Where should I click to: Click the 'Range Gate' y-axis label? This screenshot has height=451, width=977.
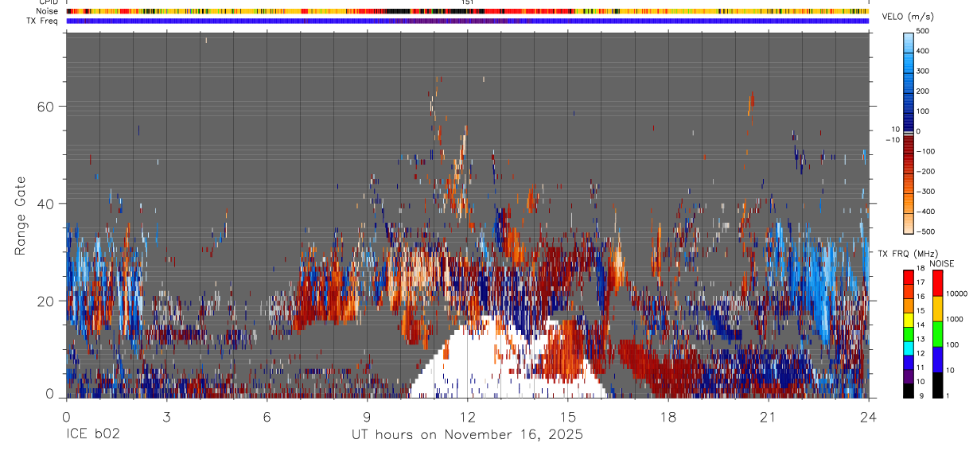[21, 216]
